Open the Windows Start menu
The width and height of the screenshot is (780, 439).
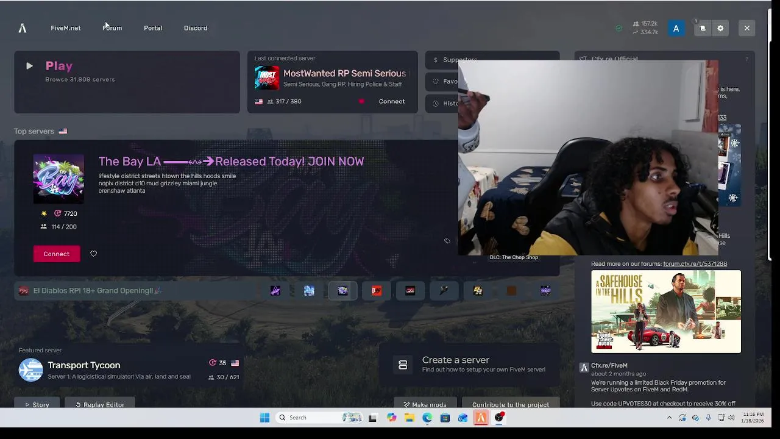pyautogui.click(x=264, y=418)
